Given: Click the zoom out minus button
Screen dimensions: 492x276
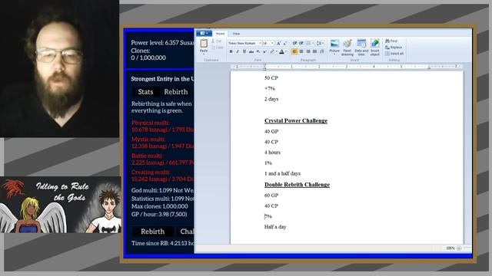Looking at the screenshot, I should click(459, 248).
